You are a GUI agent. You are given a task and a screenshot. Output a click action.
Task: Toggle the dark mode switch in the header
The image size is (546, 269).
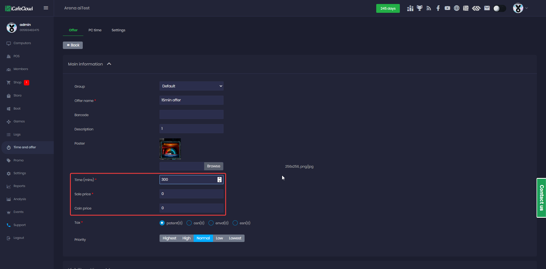[499, 9]
